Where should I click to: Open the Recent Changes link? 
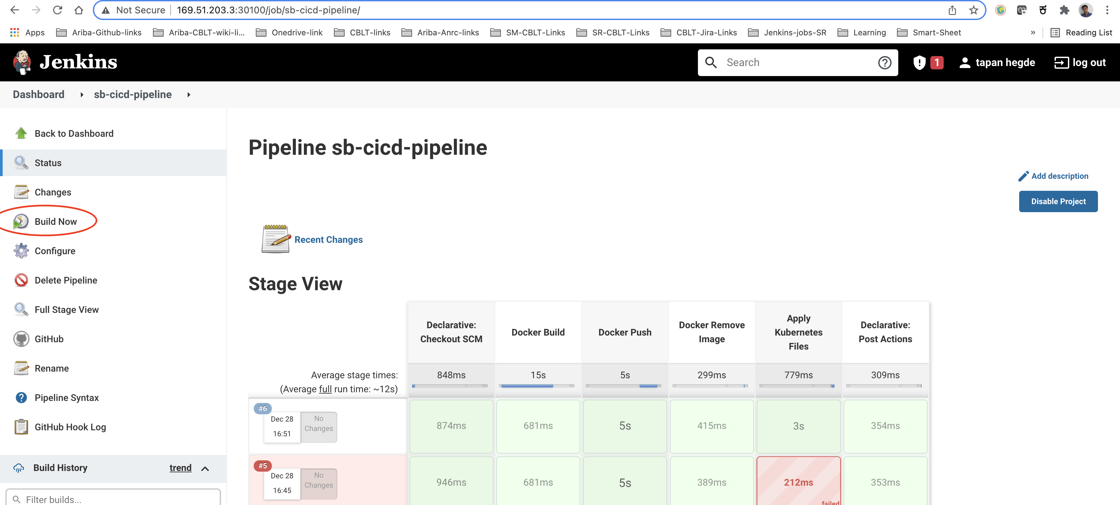coord(328,240)
